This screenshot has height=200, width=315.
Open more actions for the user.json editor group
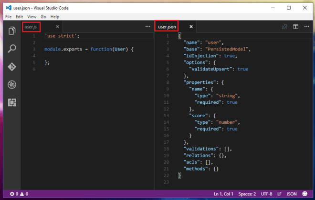coord(306,27)
